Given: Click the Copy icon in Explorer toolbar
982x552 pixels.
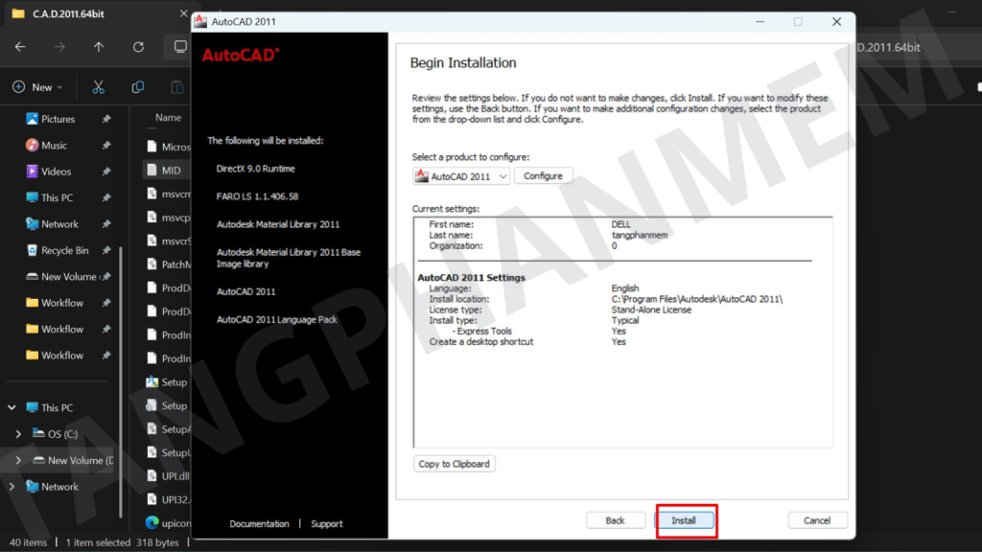Looking at the screenshot, I should [x=137, y=87].
